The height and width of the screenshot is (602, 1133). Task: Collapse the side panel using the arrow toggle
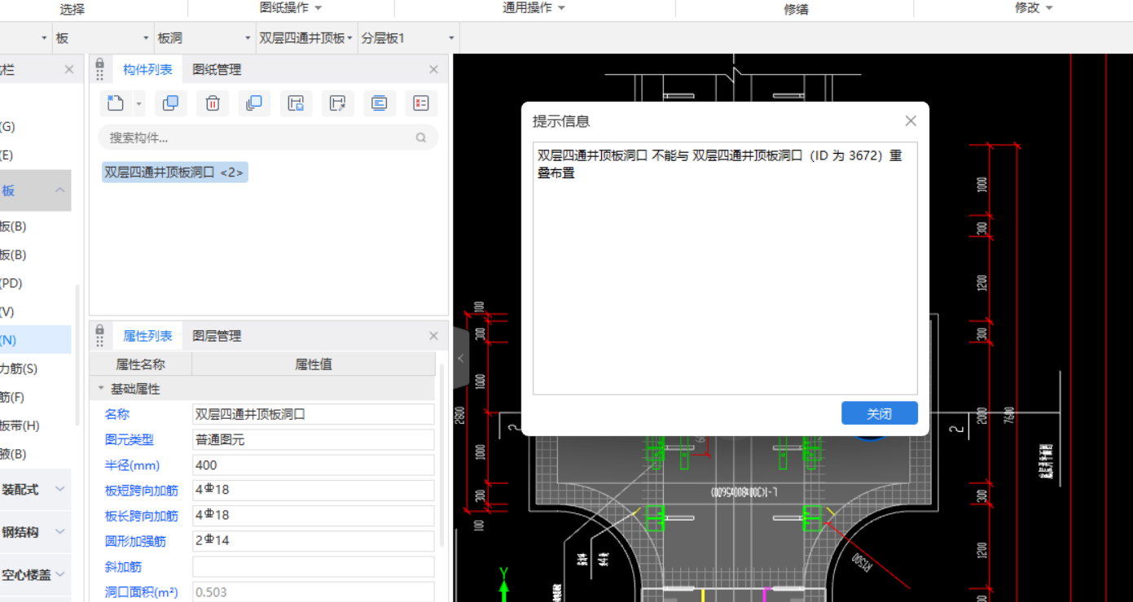click(460, 358)
